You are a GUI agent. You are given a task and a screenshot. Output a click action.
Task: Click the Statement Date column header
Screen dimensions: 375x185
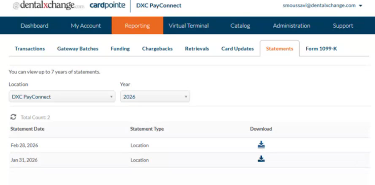[27, 129]
